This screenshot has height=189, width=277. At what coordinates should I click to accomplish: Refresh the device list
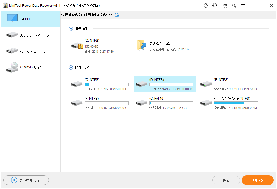click(116, 15)
